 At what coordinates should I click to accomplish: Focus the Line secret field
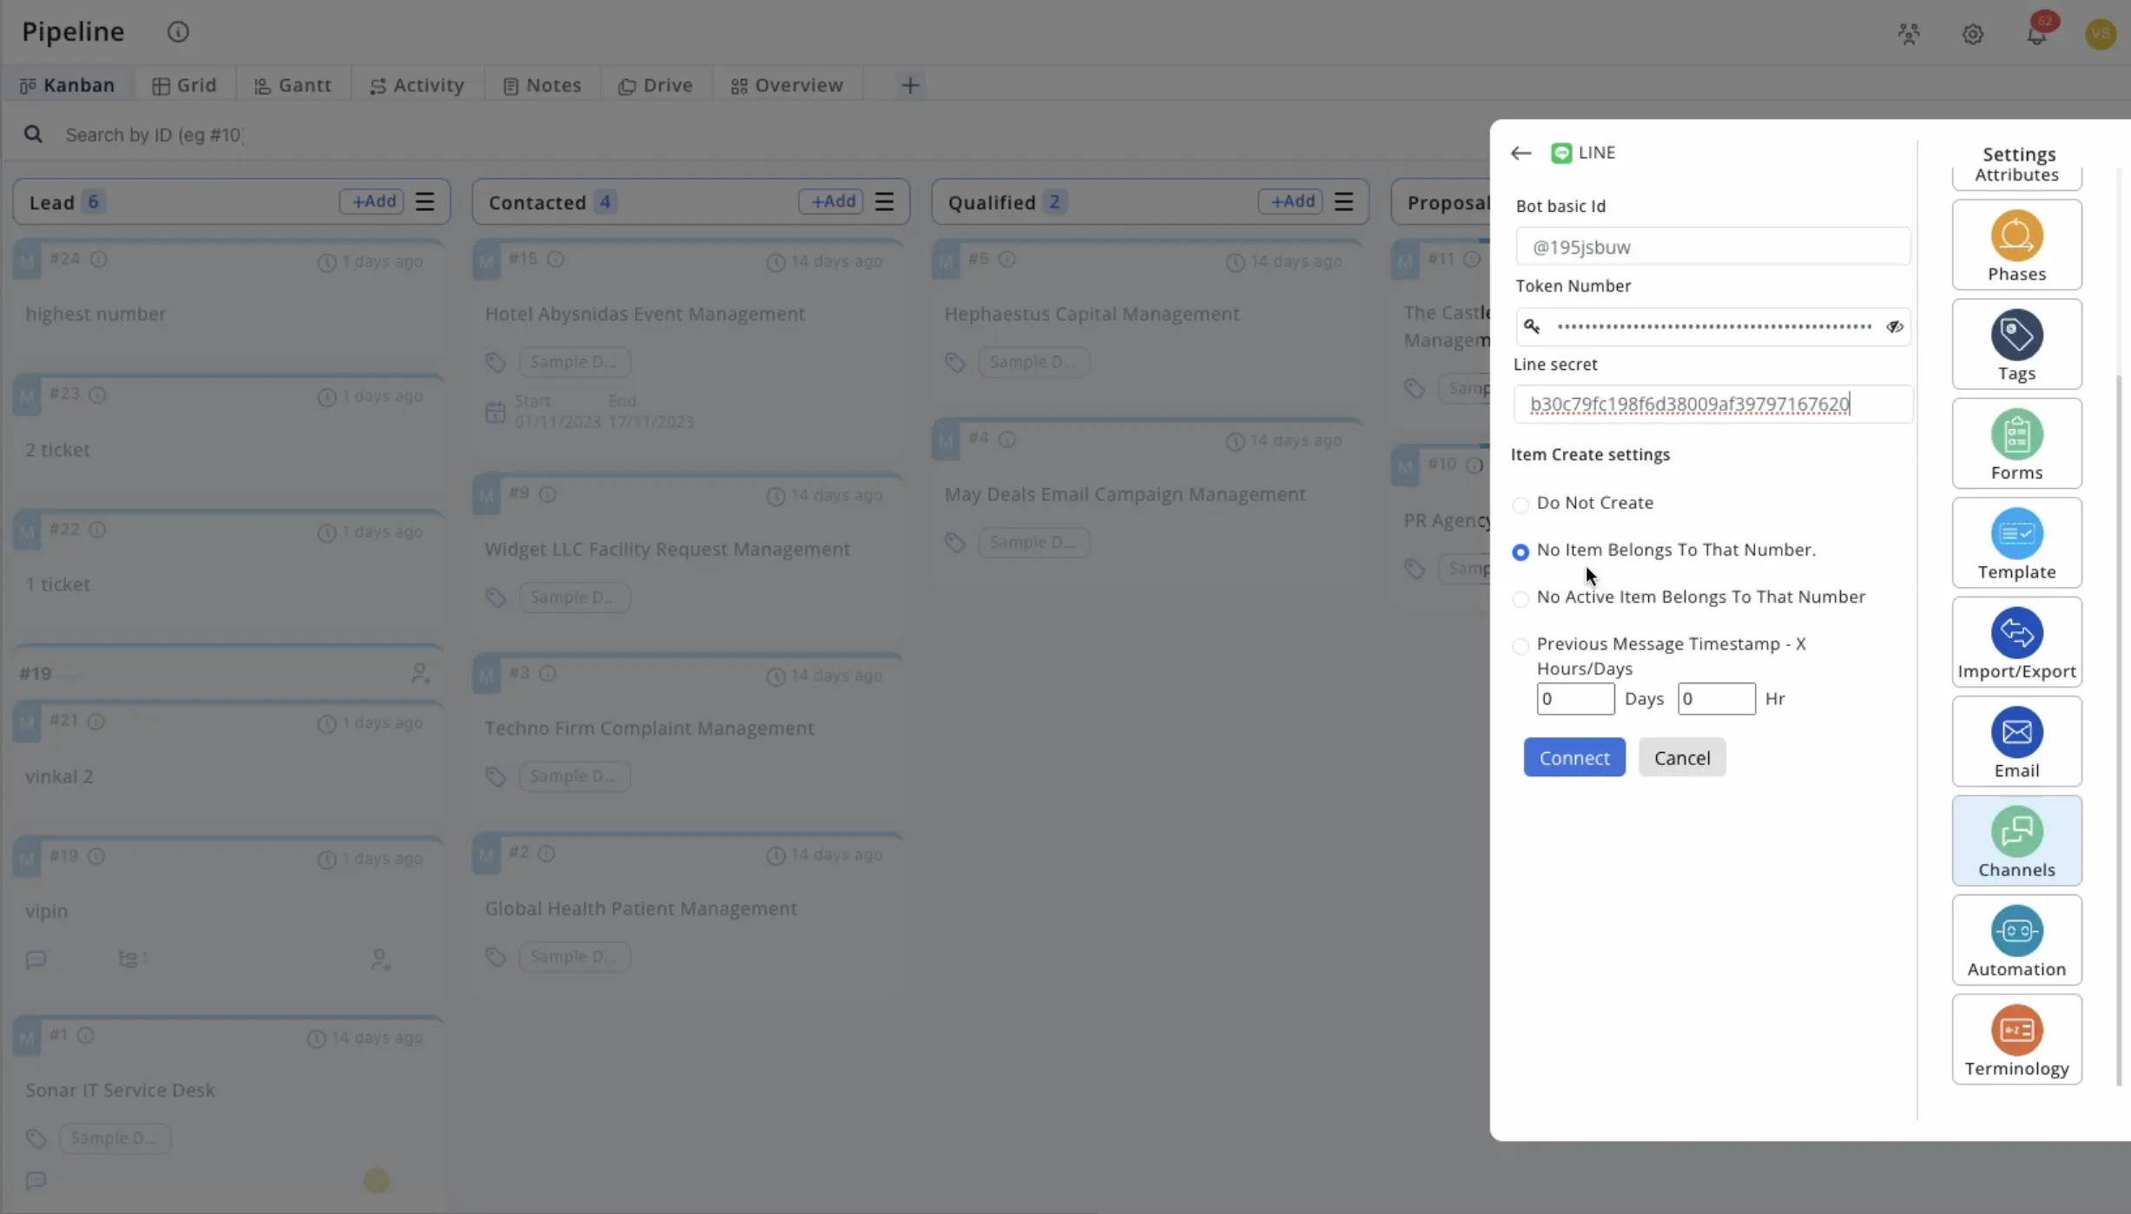click(x=1713, y=405)
